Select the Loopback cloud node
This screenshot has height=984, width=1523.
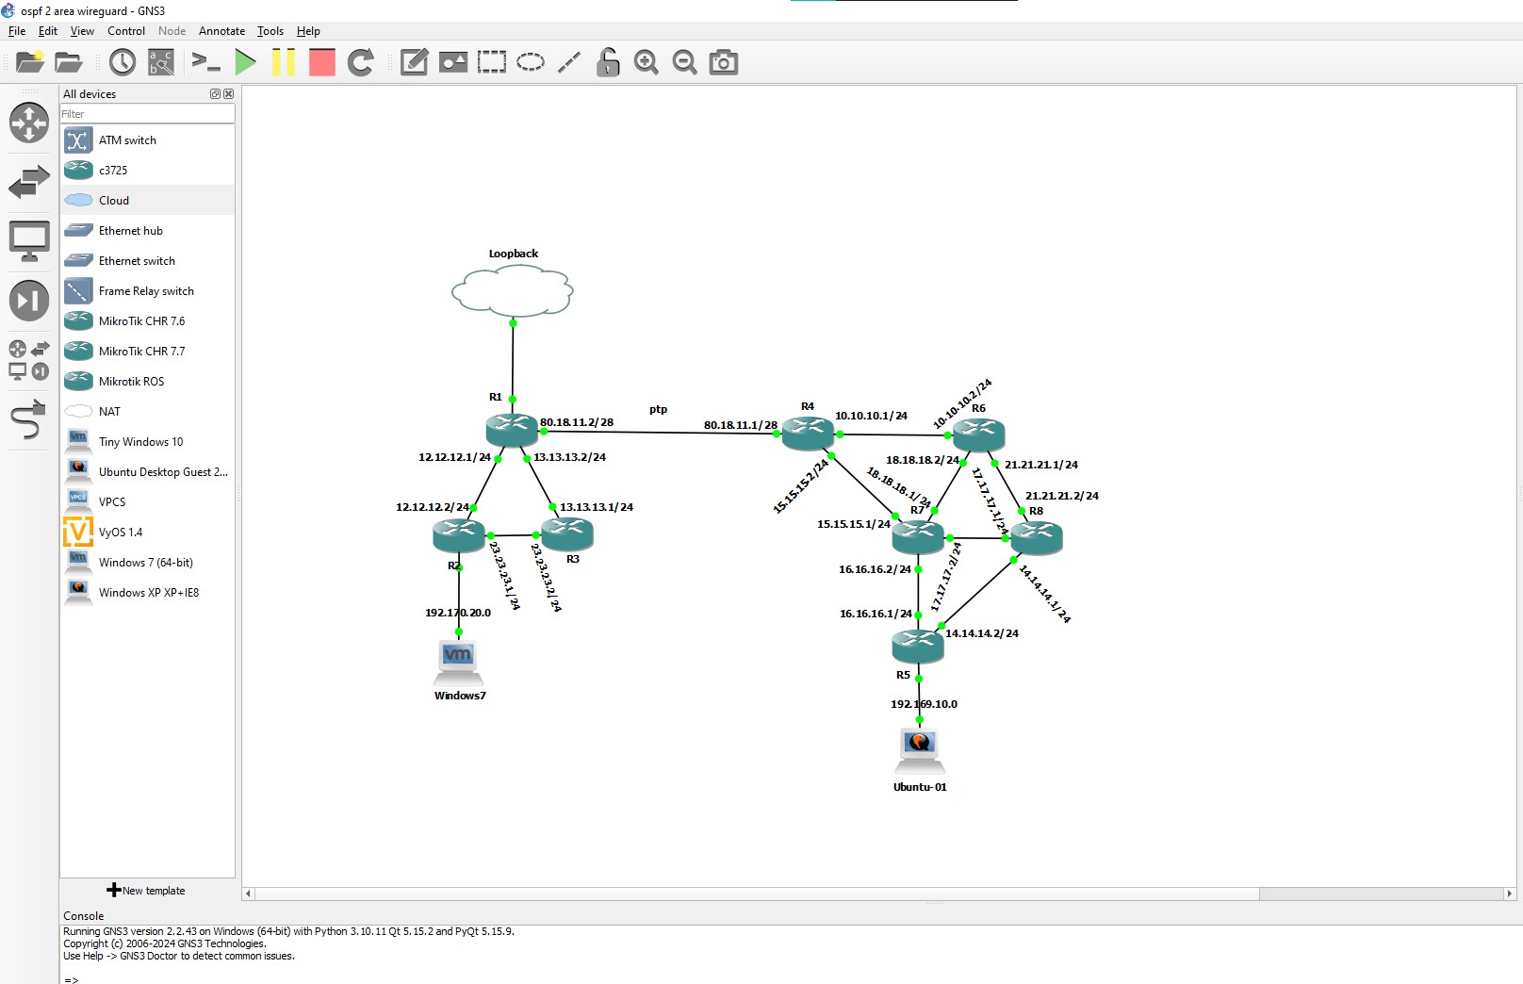click(x=513, y=290)
